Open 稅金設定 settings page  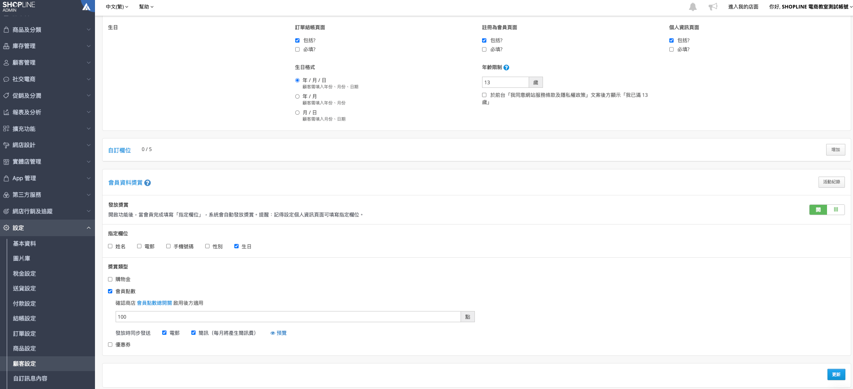coord(25,274)
